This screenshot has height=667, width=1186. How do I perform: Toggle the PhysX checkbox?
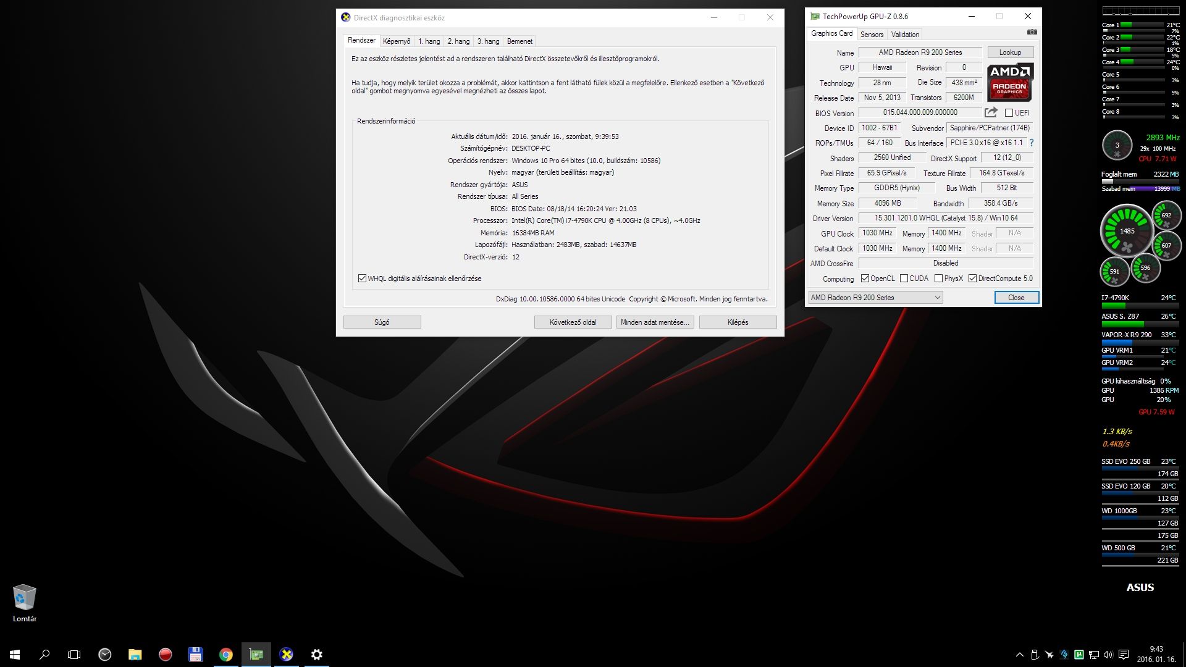click(x=938, y=279)
